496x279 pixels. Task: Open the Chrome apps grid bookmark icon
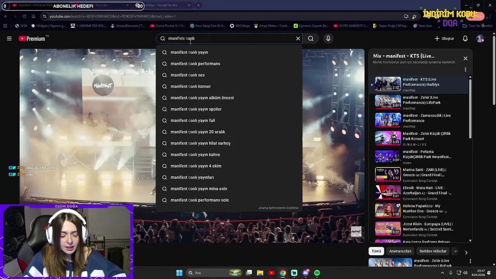tap(5, 26)
